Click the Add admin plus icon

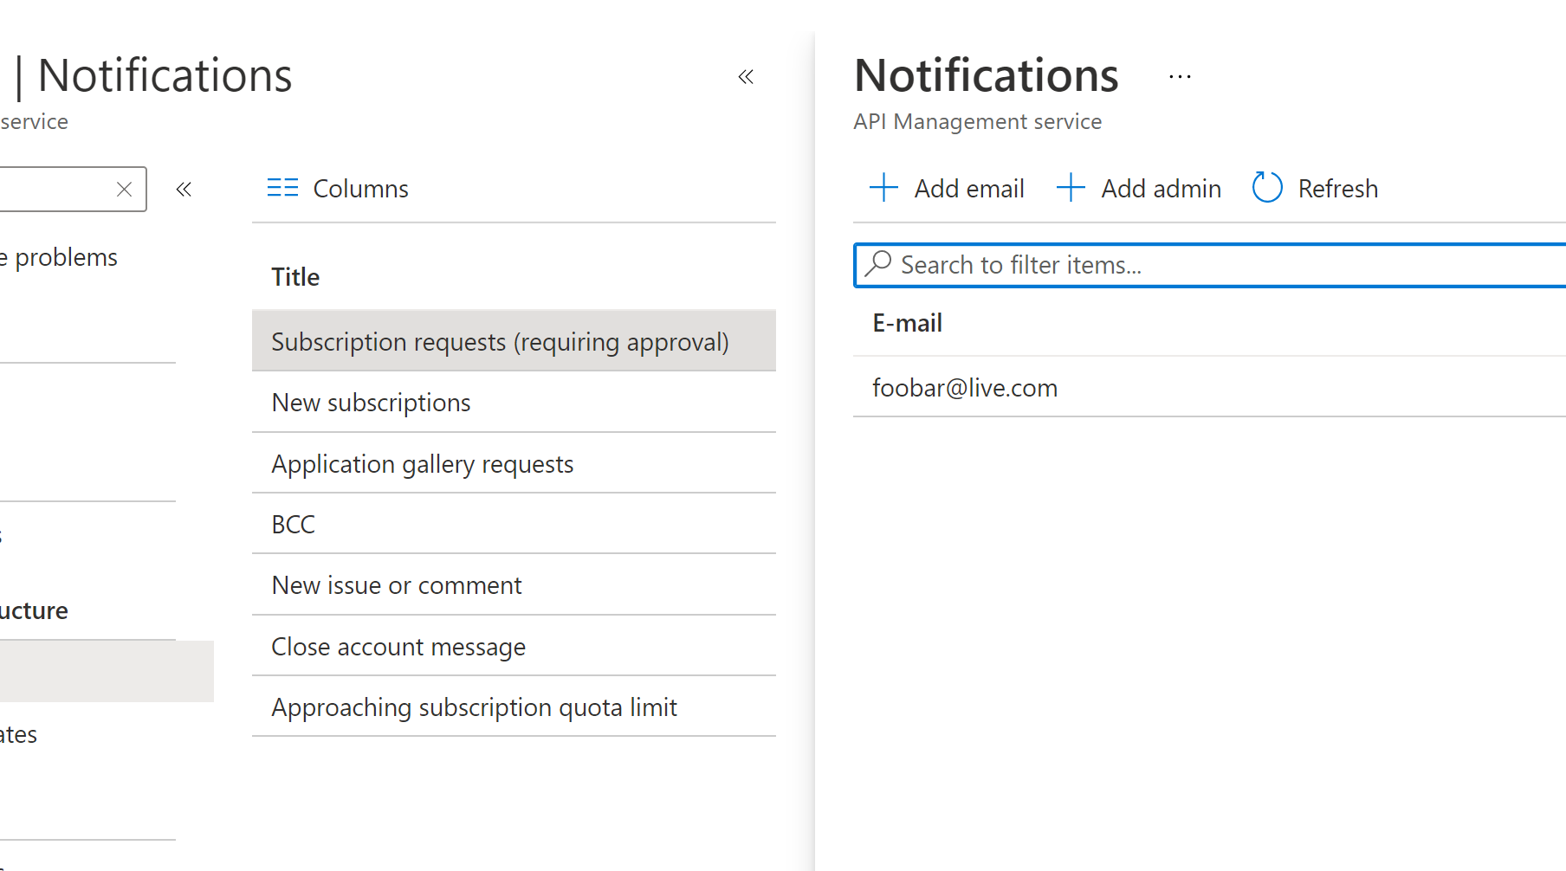[1071, 187]
